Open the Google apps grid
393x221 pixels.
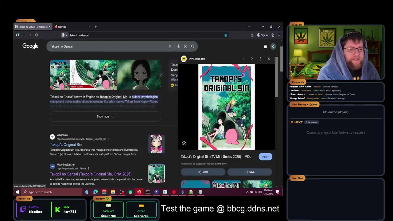pyautogui.click(x=265, y=46)
